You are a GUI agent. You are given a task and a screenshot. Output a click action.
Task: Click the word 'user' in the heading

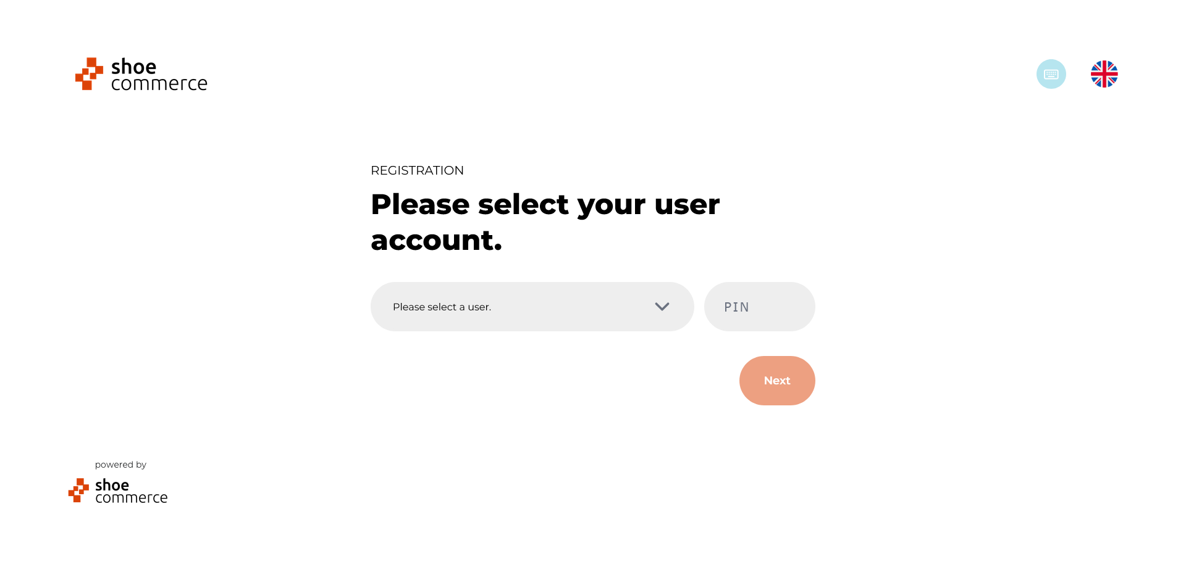pyautogui.click(x=687, y=205)
